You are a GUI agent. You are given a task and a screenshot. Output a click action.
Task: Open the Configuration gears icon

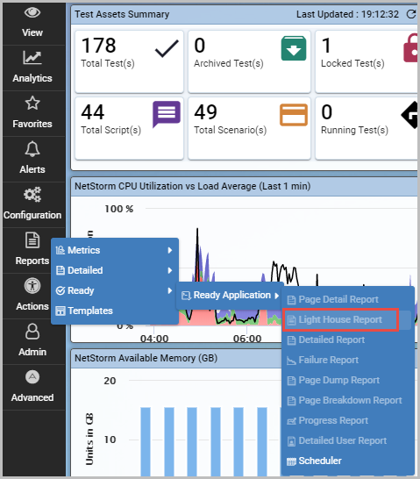point(32,194)
